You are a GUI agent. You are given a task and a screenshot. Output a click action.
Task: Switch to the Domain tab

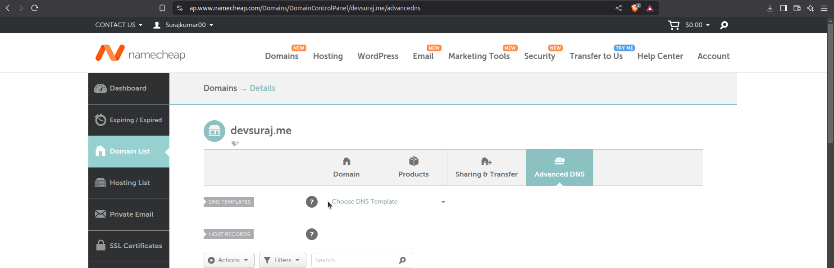click(346, 168)
